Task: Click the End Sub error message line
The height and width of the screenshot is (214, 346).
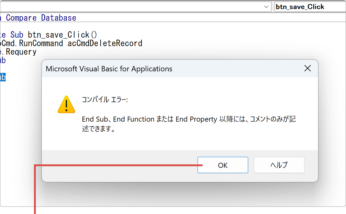Action: (189, 119)
